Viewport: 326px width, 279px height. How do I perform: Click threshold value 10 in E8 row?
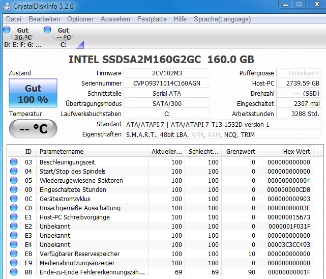pyautogui.click(x=252, y=254)
